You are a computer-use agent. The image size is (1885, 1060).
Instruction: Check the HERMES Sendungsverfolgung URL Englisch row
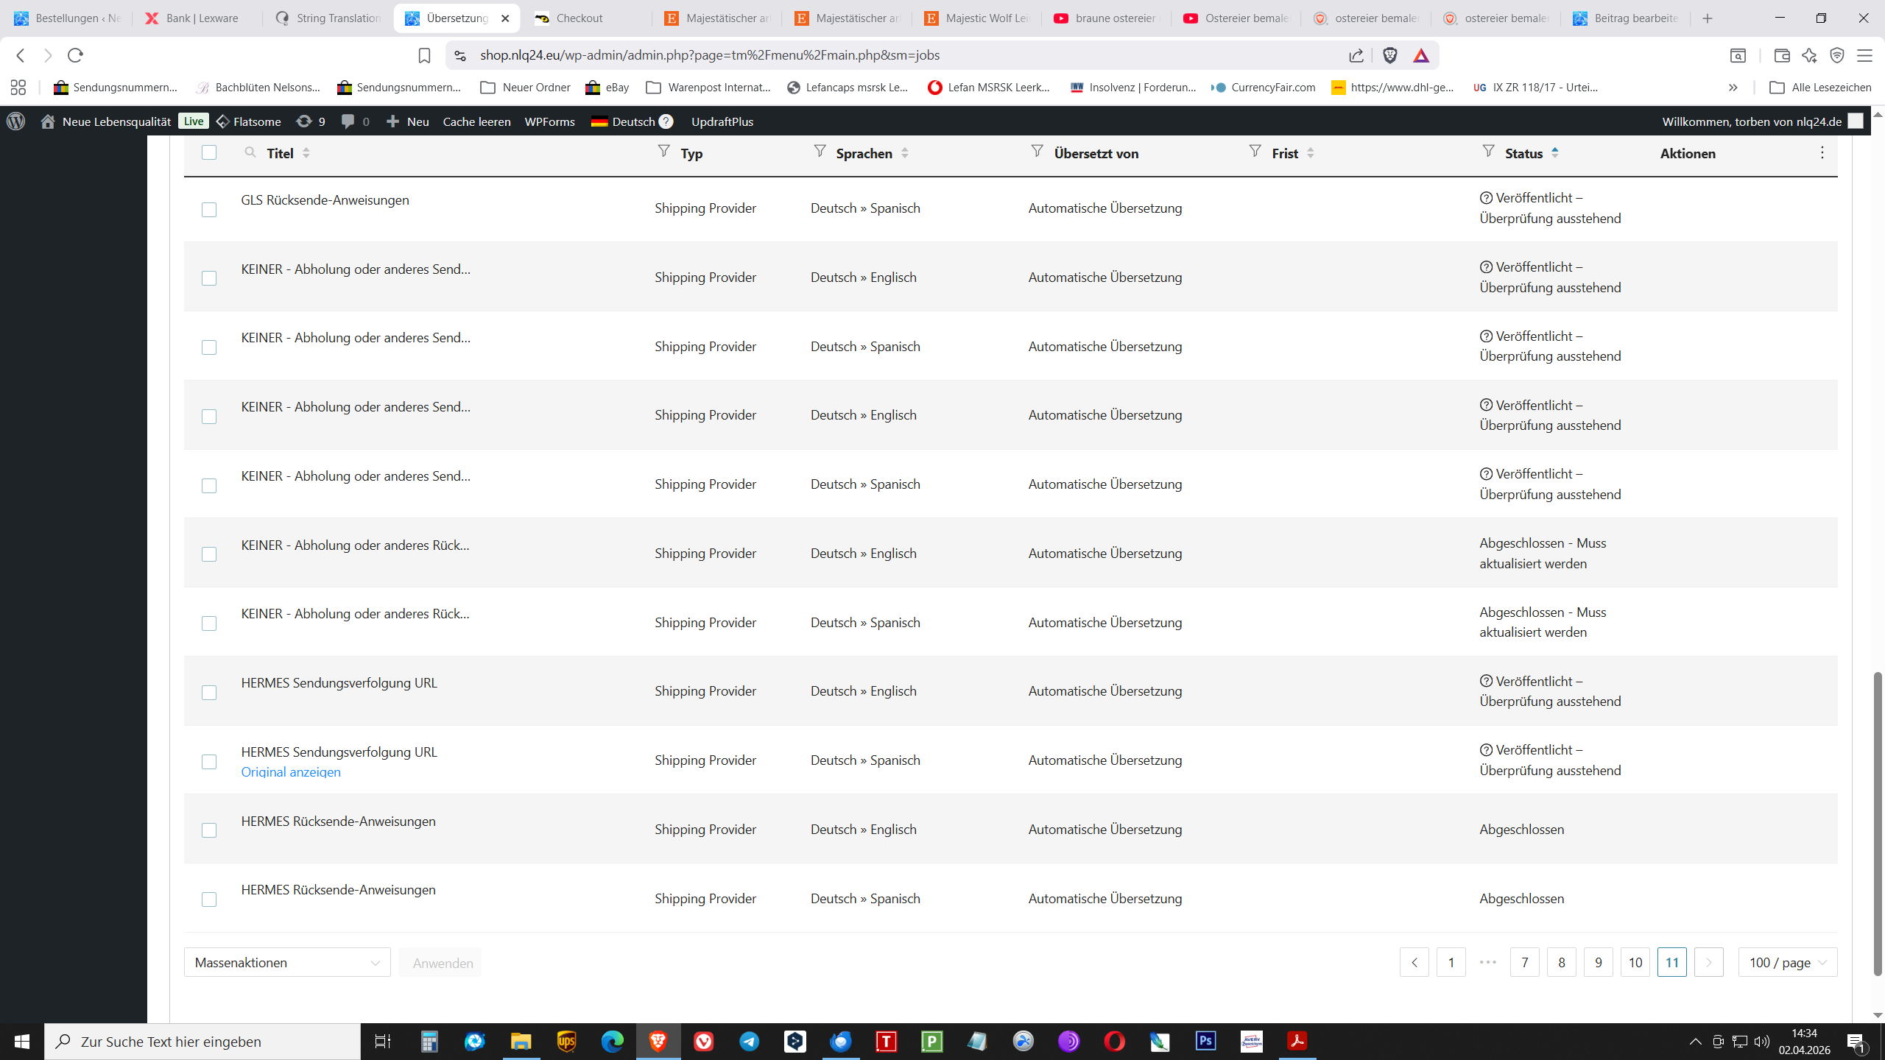click(x=209, y=693)
